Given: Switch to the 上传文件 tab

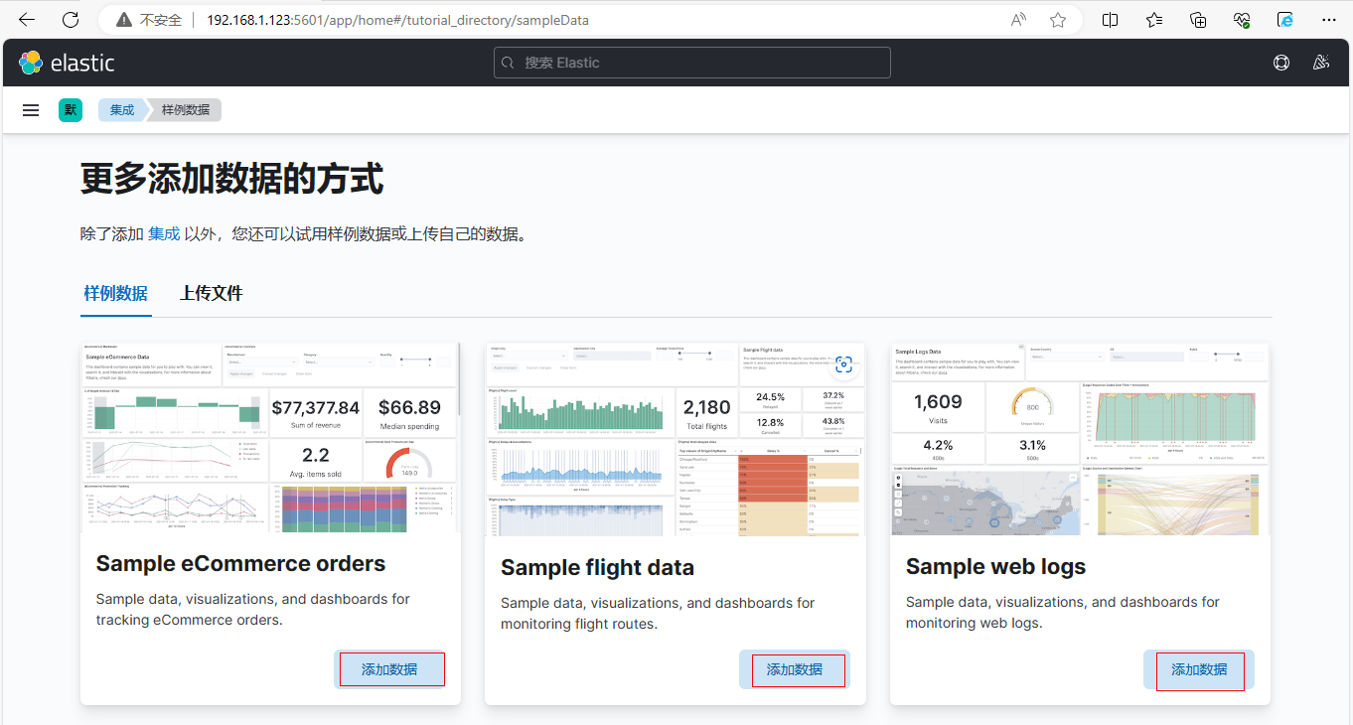Looking at the screenshot, I should pos(211,293).
